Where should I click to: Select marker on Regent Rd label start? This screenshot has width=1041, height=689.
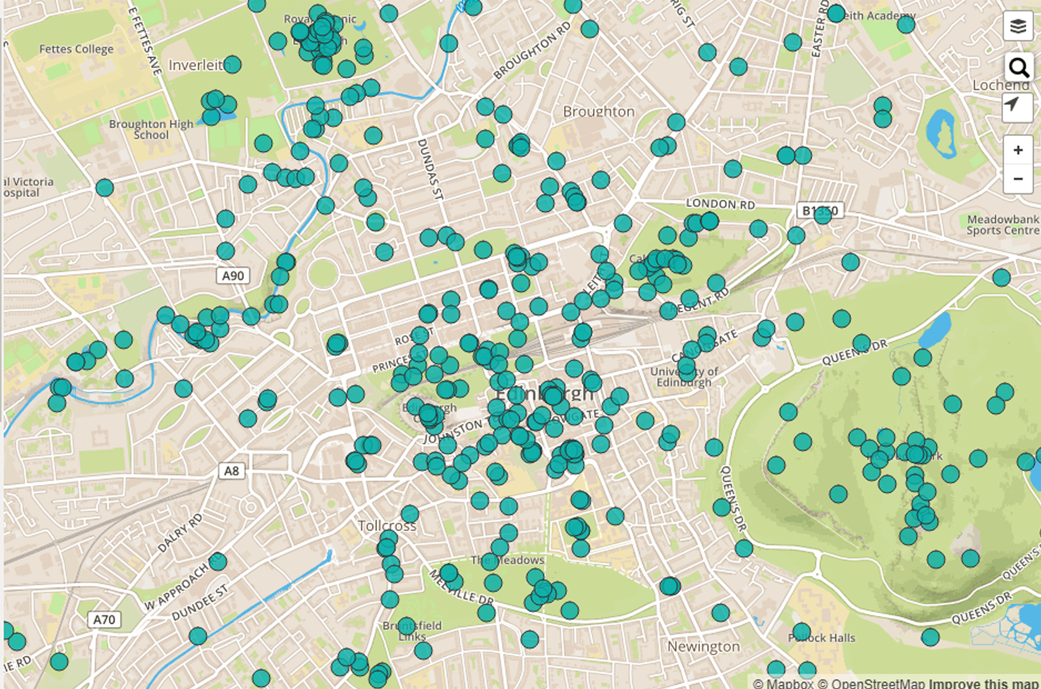(x=668, y=311)
